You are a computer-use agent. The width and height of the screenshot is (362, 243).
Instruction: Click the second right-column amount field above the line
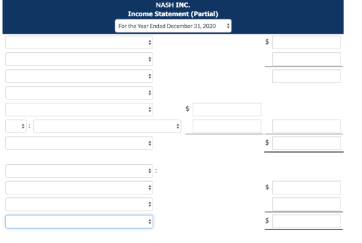(306, 59)
